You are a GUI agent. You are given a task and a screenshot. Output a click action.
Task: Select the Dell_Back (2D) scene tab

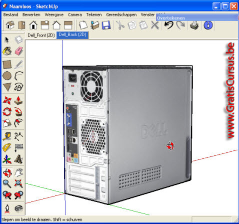tap(72, 35)
